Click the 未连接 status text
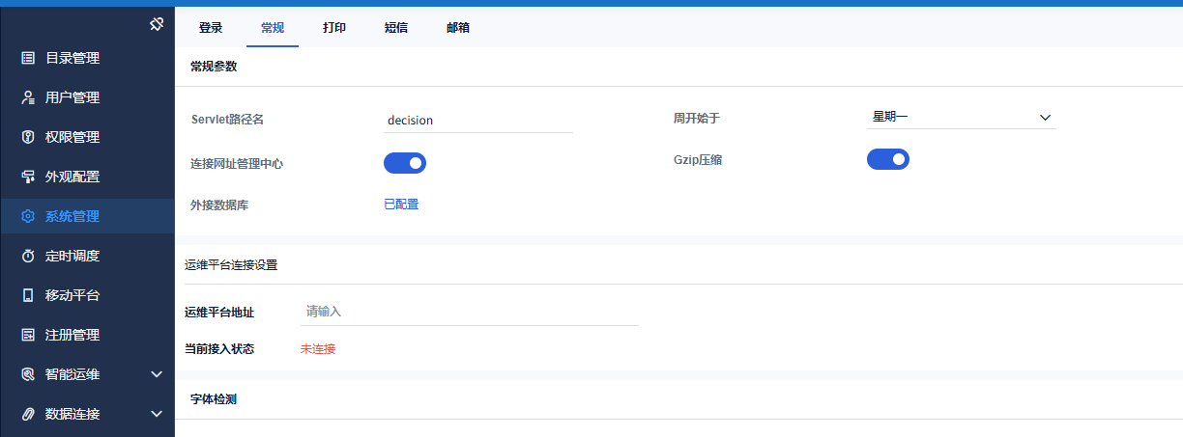 click(318, 348)
